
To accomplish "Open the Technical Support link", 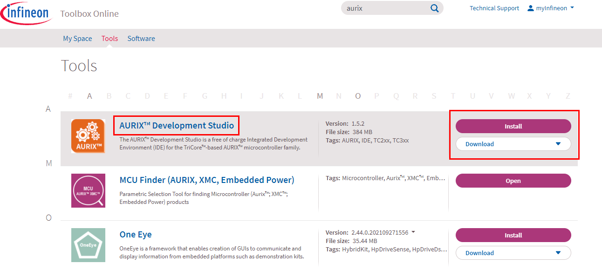I will click(494, 8).
